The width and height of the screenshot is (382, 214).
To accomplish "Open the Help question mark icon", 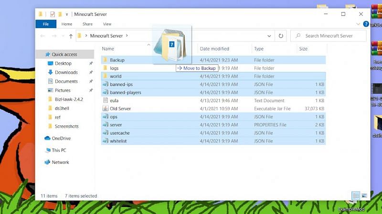I will tap(365, 24).
